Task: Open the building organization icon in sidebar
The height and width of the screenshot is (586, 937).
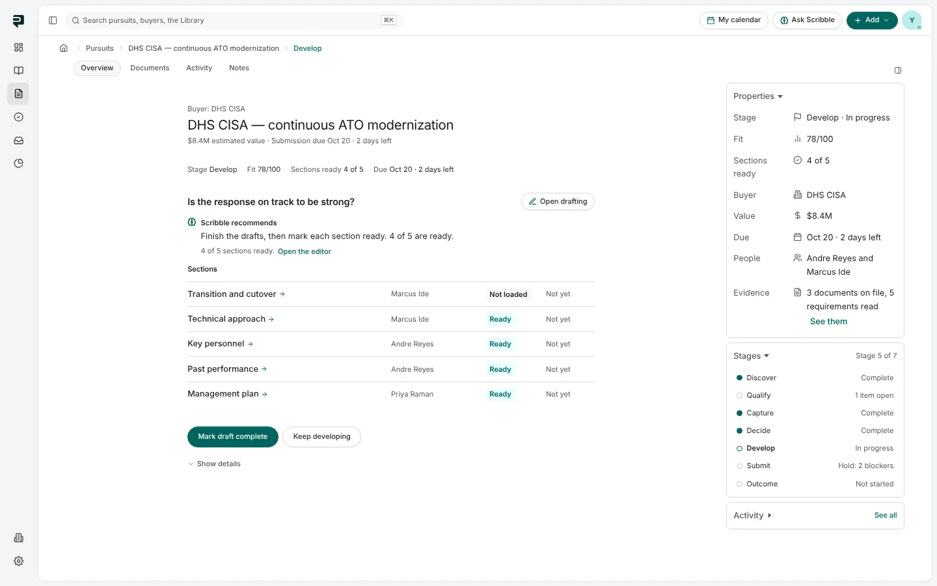Action: tap(18, 538)
